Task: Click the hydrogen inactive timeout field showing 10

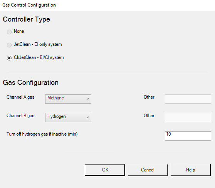Action: (x=188, y=136)
